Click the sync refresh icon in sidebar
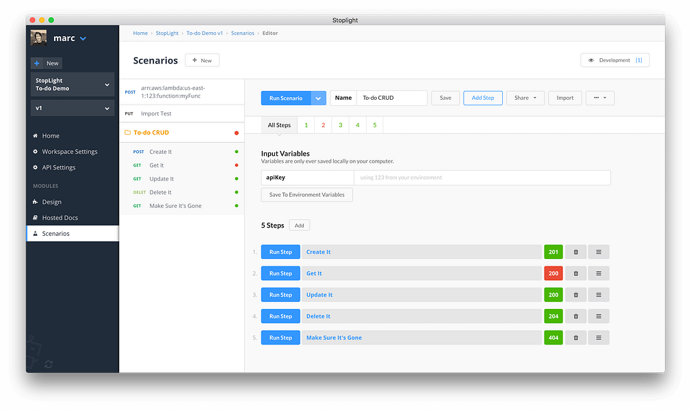This screenshot has height=410, width=691. (x=49, y=364)
